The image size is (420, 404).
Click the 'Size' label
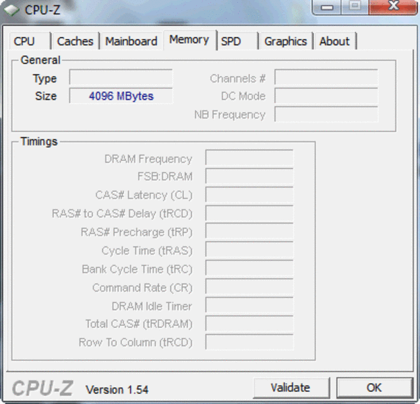coord(46,96)
